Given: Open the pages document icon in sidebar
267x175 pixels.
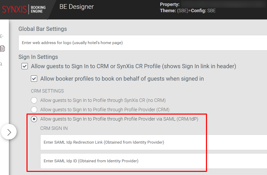Looking at the screenshot, I should click(3, 48).
